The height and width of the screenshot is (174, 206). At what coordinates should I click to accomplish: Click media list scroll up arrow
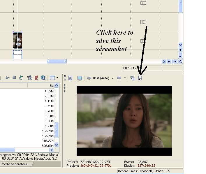[x=56, y=85]
